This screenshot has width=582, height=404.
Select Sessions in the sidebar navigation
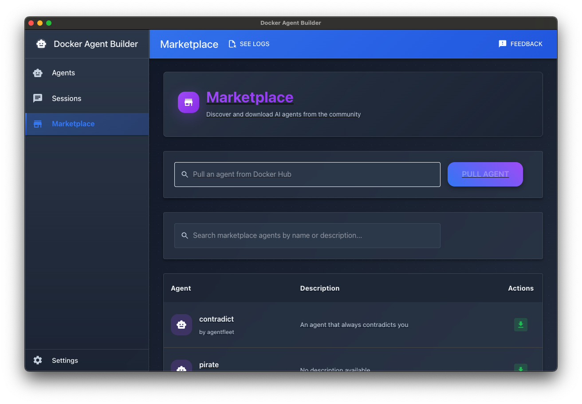[x=67, y=98]
